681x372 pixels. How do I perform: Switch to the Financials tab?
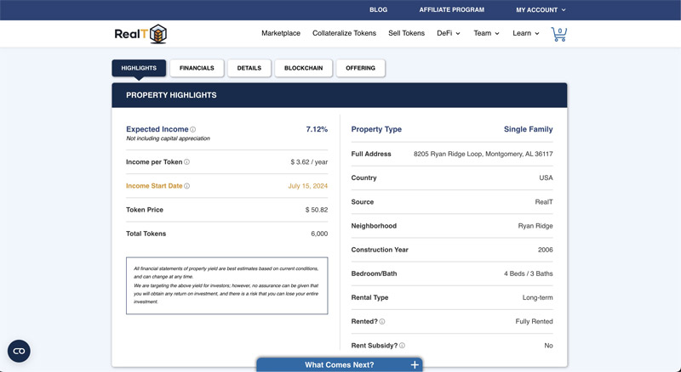[197, 68]
